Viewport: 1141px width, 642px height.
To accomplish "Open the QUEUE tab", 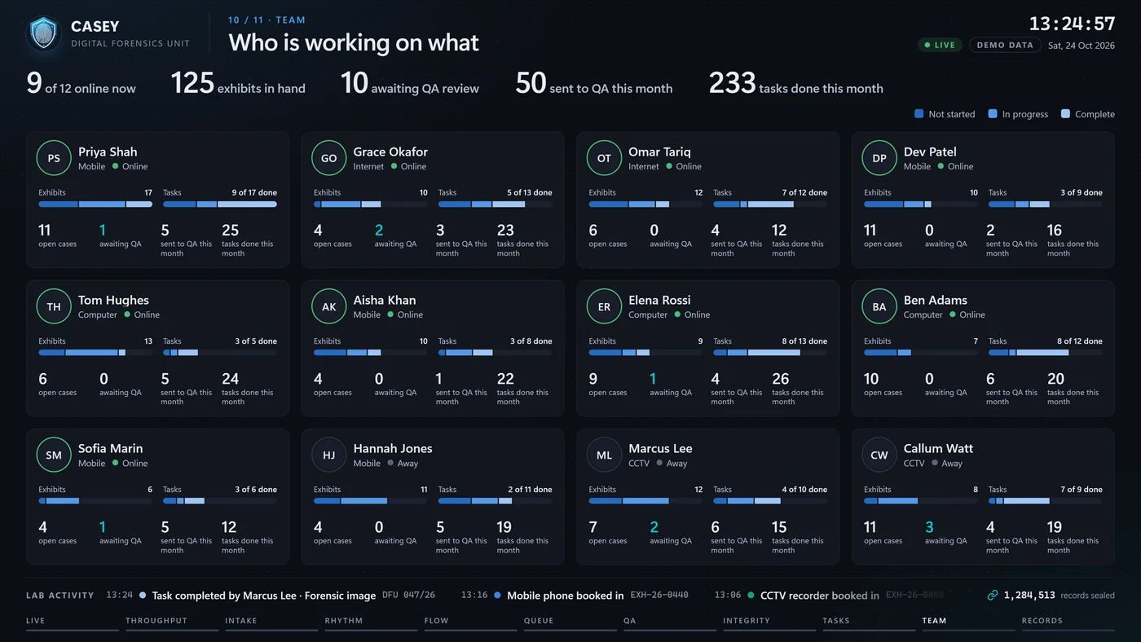I will click(570, 622).
